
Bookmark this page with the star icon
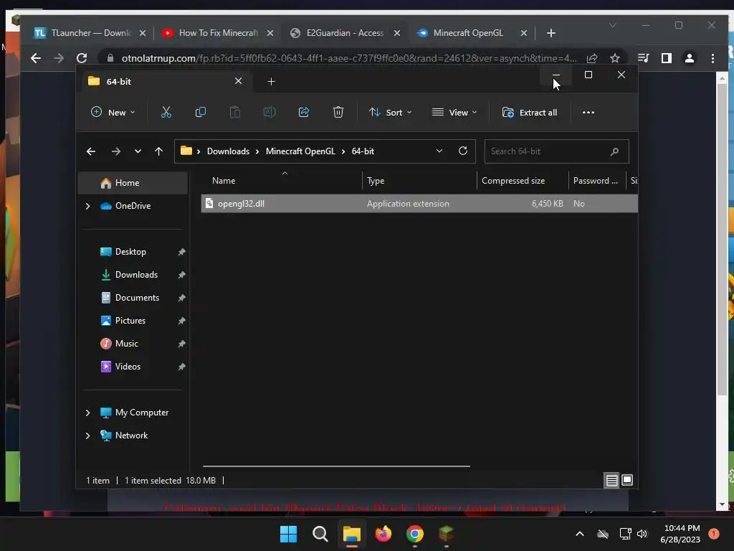pos(615,58)
